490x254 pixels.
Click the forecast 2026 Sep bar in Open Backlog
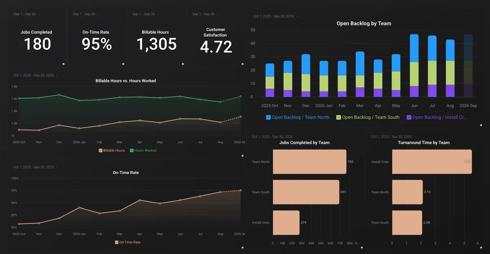[468, 66]
